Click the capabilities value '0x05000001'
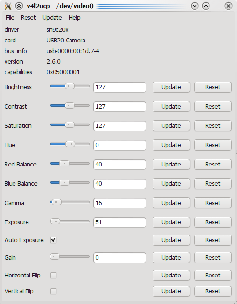Screen dimensions: 237x304 (x=63, y=72)
